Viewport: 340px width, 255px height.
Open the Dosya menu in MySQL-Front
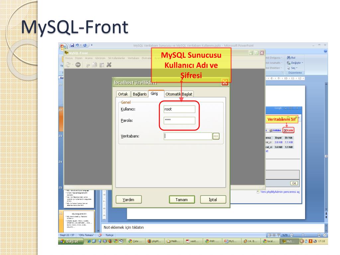pyautogui.click(x=69, y=58)
